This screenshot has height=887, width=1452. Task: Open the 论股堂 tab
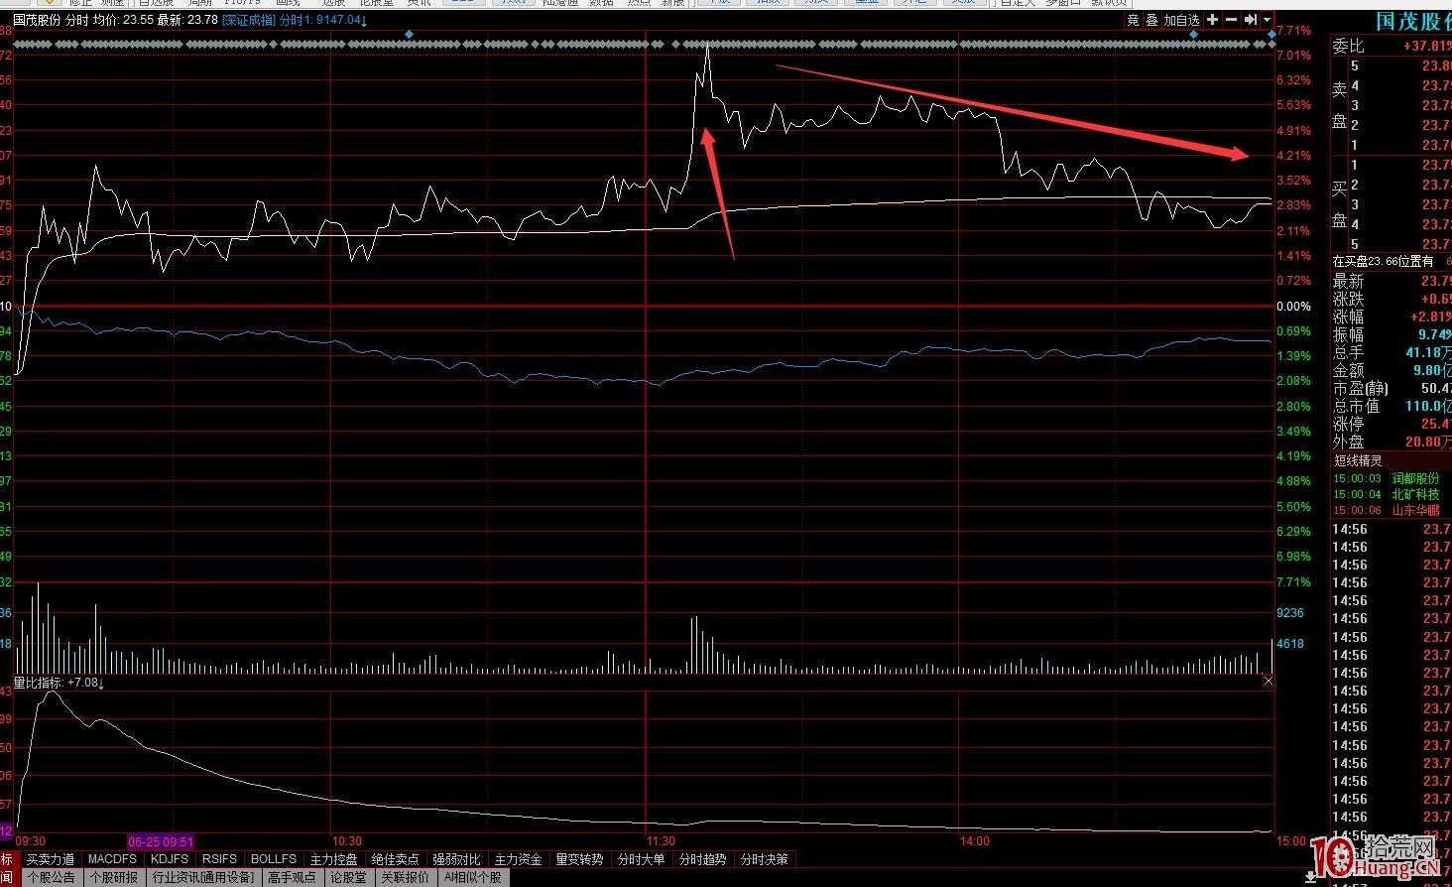(x=348, y=877)
